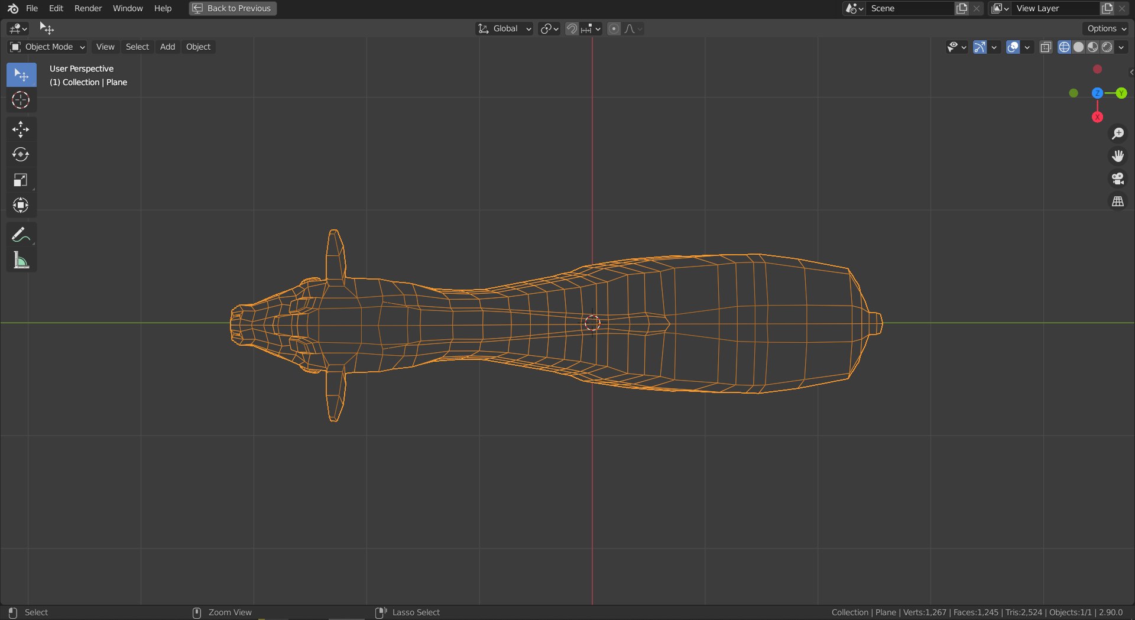
Task: Switch to Wireframe shading
Action: point(1064,47)
